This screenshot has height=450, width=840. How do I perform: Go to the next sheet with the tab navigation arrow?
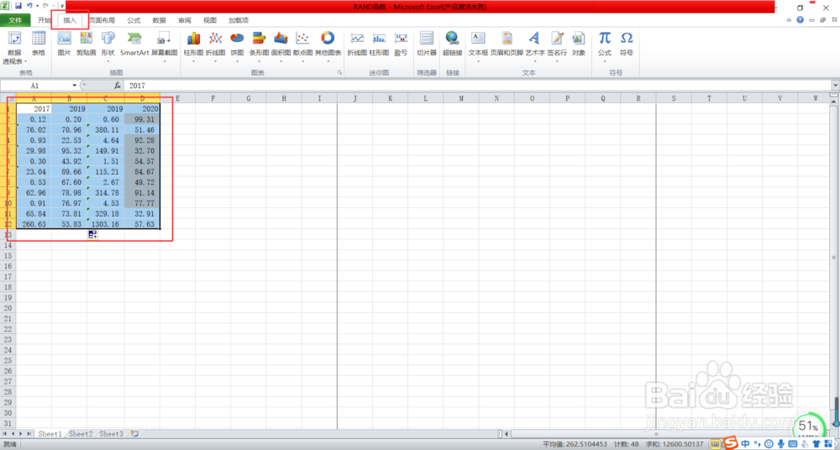pyautogui.click(x=20, y=434)
